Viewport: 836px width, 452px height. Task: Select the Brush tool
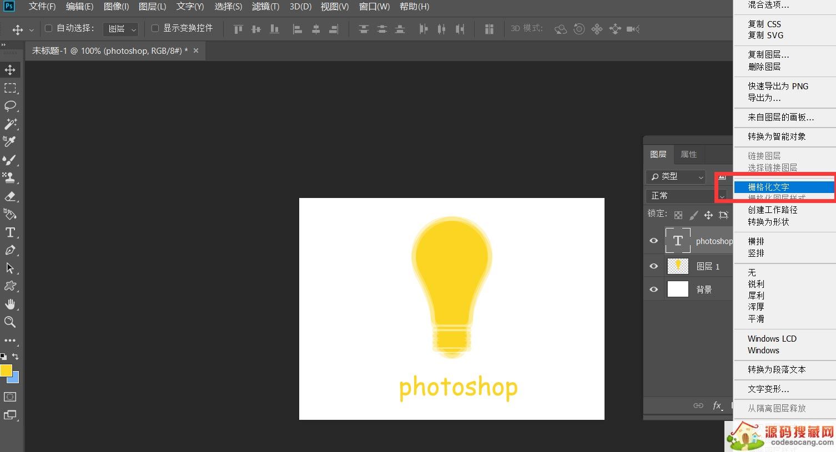[x=10, y=160]
